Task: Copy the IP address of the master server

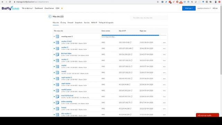Action: 131,66
